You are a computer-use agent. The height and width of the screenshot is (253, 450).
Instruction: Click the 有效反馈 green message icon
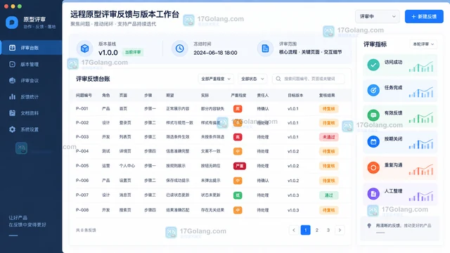373,115
